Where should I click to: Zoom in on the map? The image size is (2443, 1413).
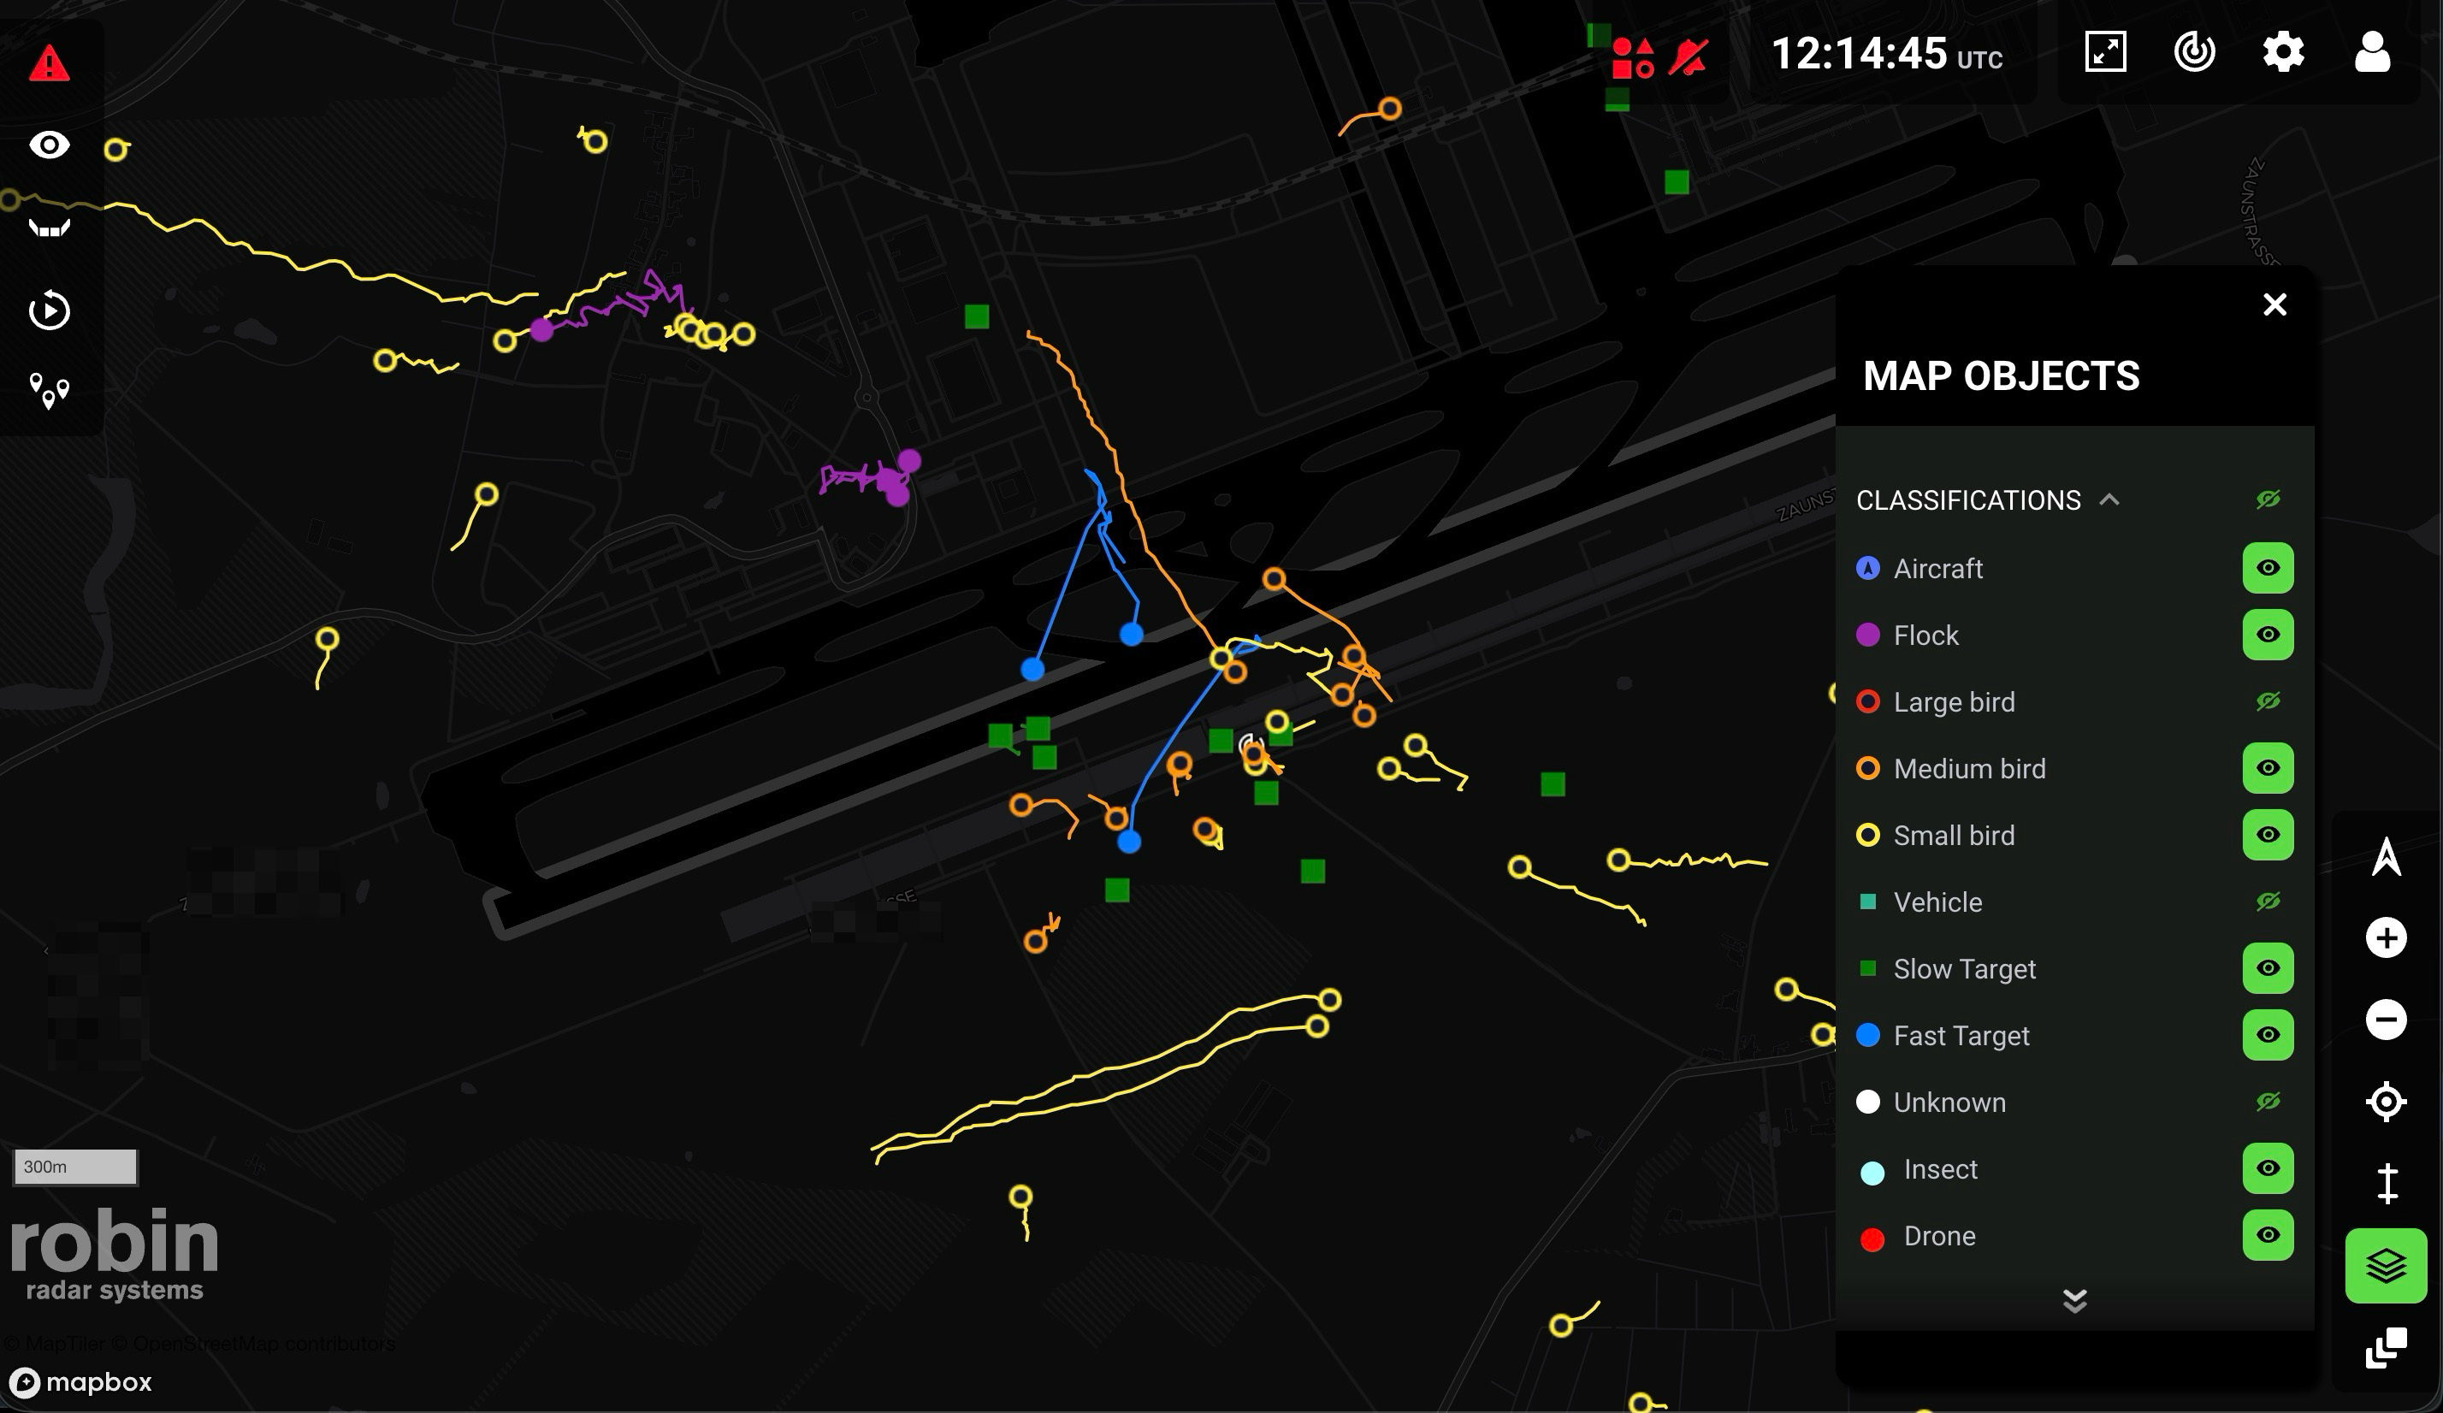[2386, 937]
